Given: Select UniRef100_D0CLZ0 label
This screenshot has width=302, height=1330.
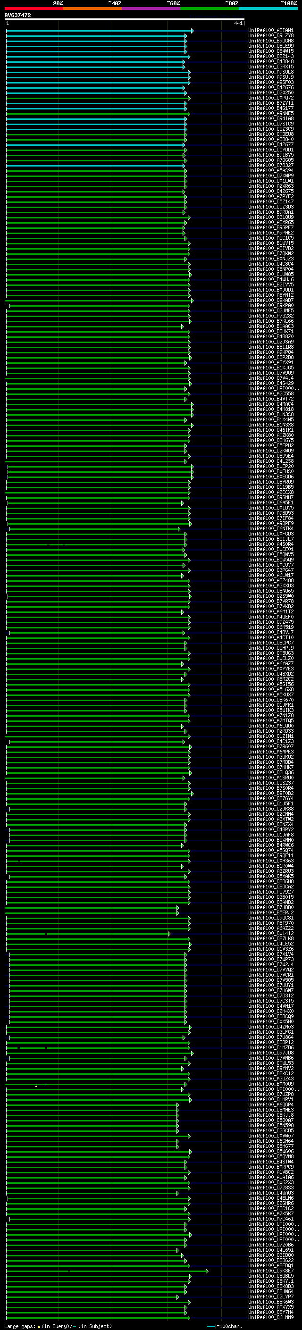Looking at the screenshot, I should (x=271, y=658).
